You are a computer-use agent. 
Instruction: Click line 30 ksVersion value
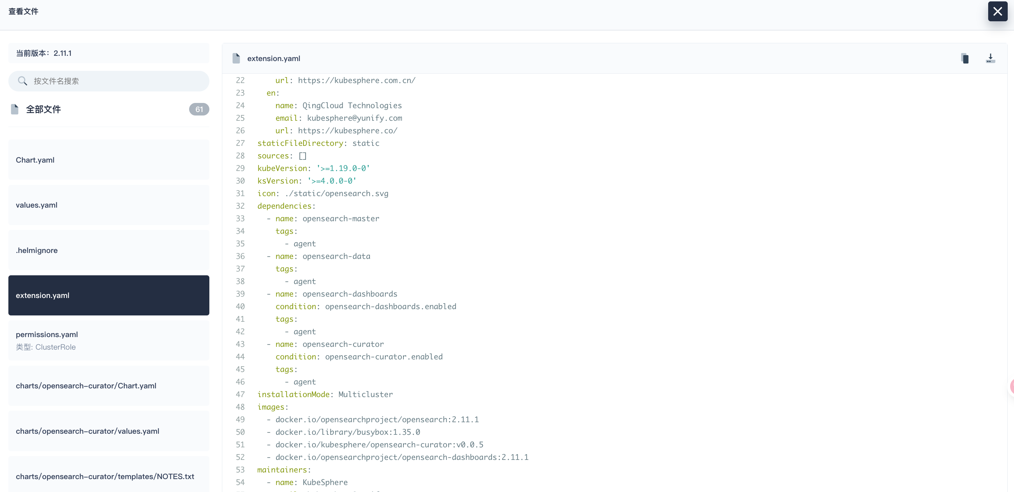332,181
